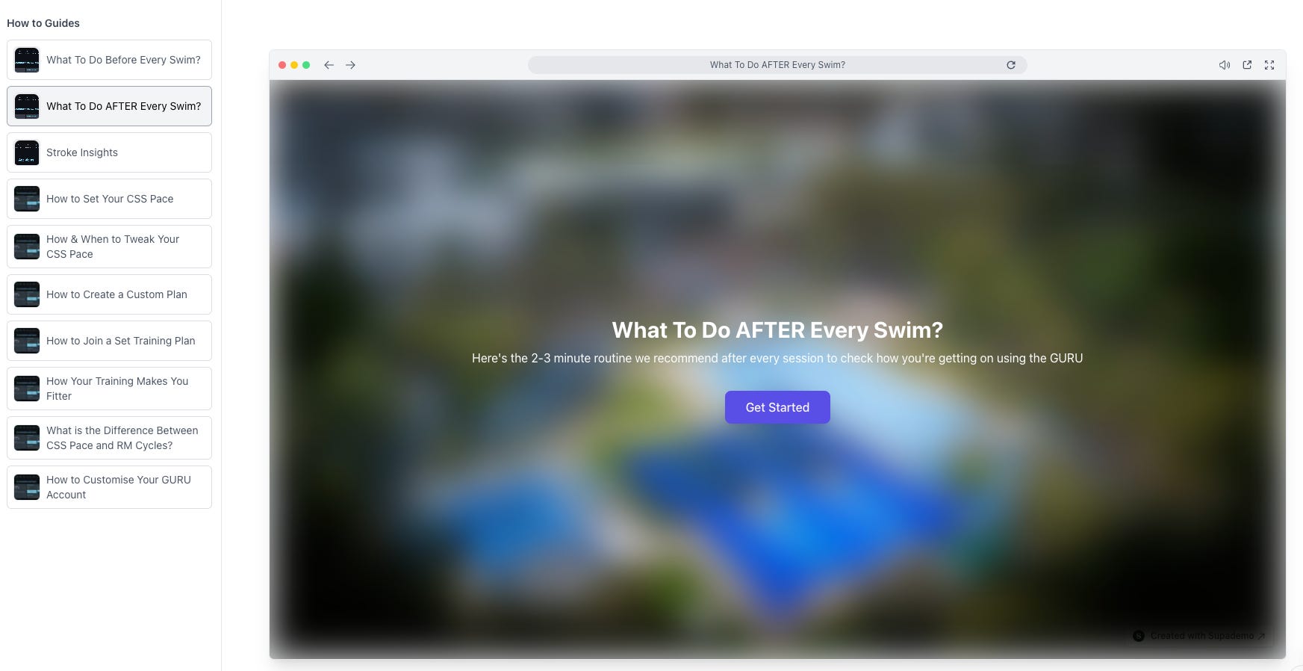This screenshot has width=1303, height=671.
Task: Click the Stroke Insights thumbnail icon
Action: click(x=27, y=152)
